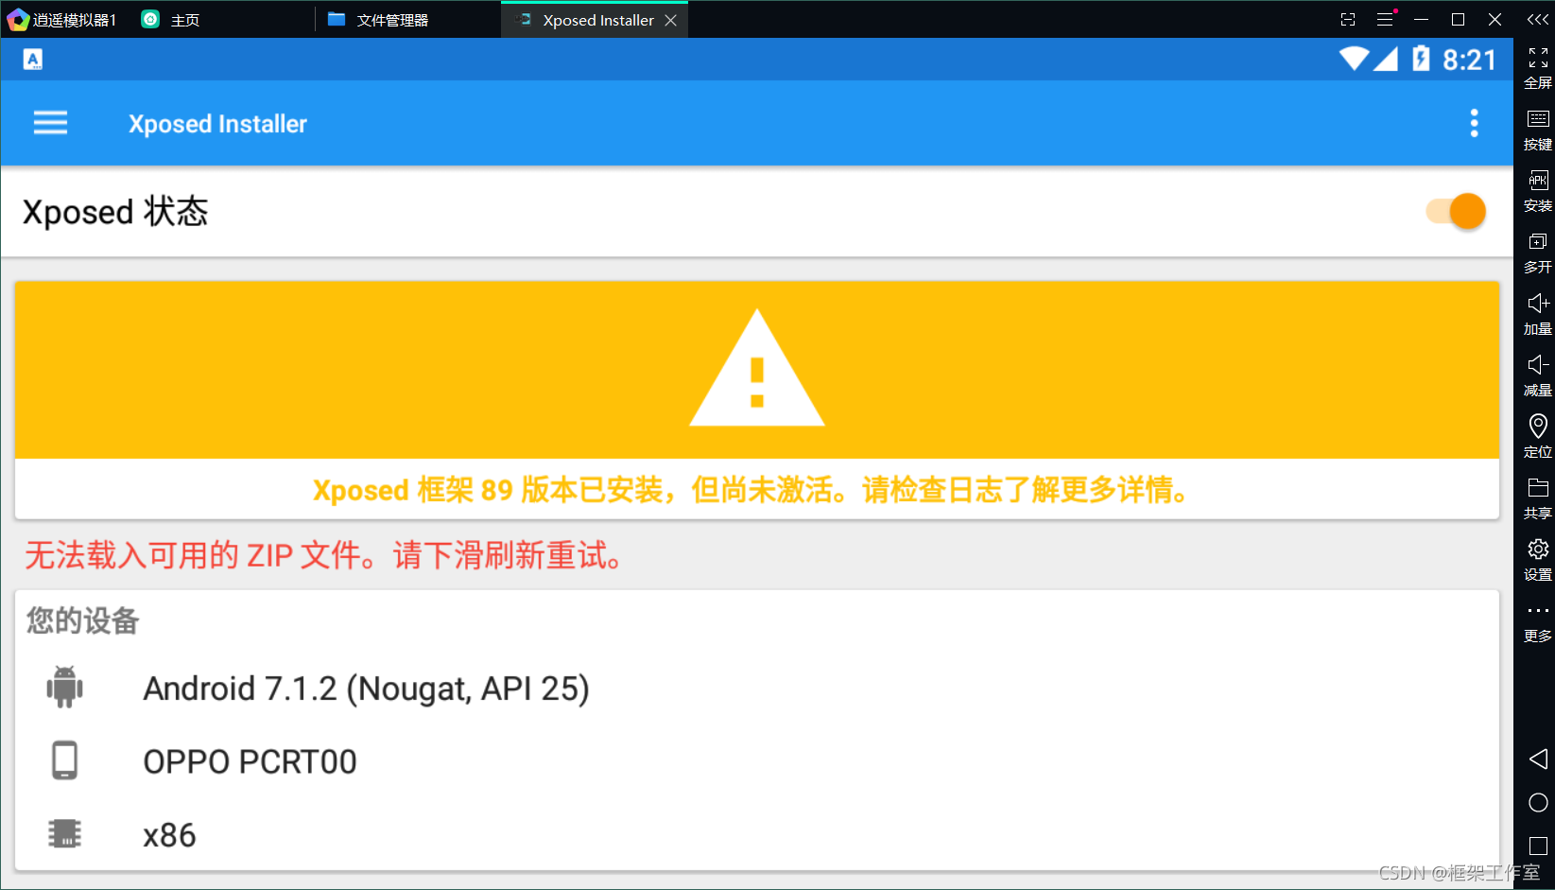Click the yellow warning triangle icon
Viewport: 1555px width, 890px height.
tap(756, 368)
